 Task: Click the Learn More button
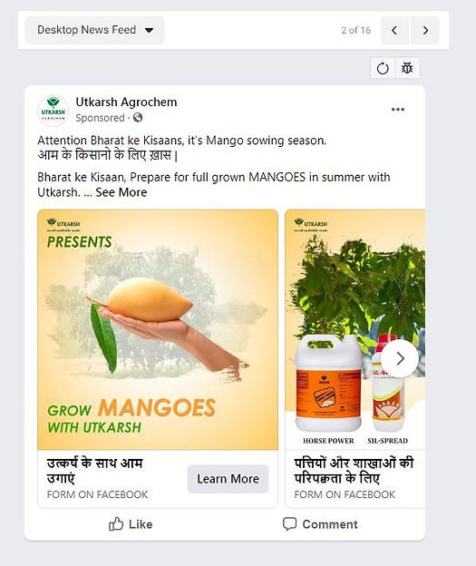[x=228, y=479]
